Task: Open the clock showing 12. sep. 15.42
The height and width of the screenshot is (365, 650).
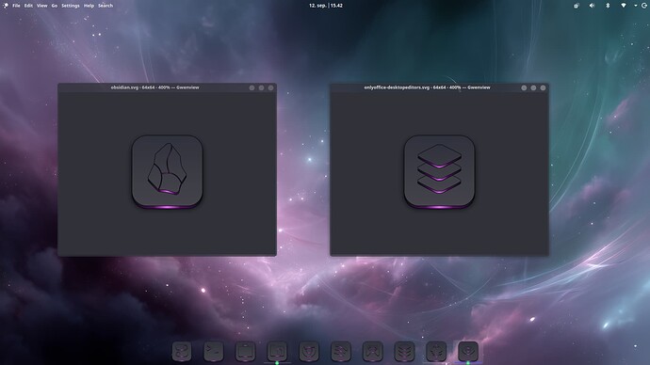Action: [x=325, y=6]
